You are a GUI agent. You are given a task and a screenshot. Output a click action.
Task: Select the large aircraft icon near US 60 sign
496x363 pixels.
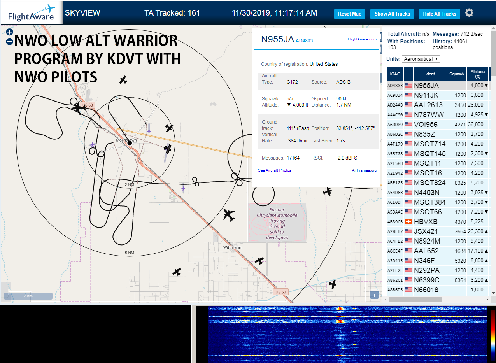pos(79,107)
